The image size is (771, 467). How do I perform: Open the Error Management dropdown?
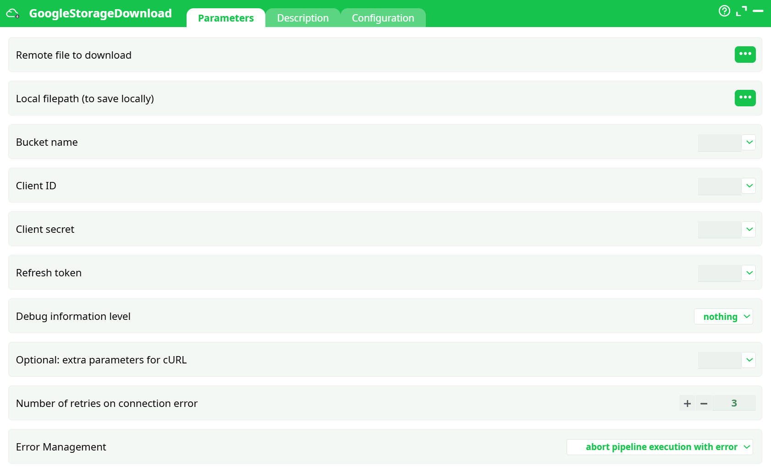pos(659,447)
